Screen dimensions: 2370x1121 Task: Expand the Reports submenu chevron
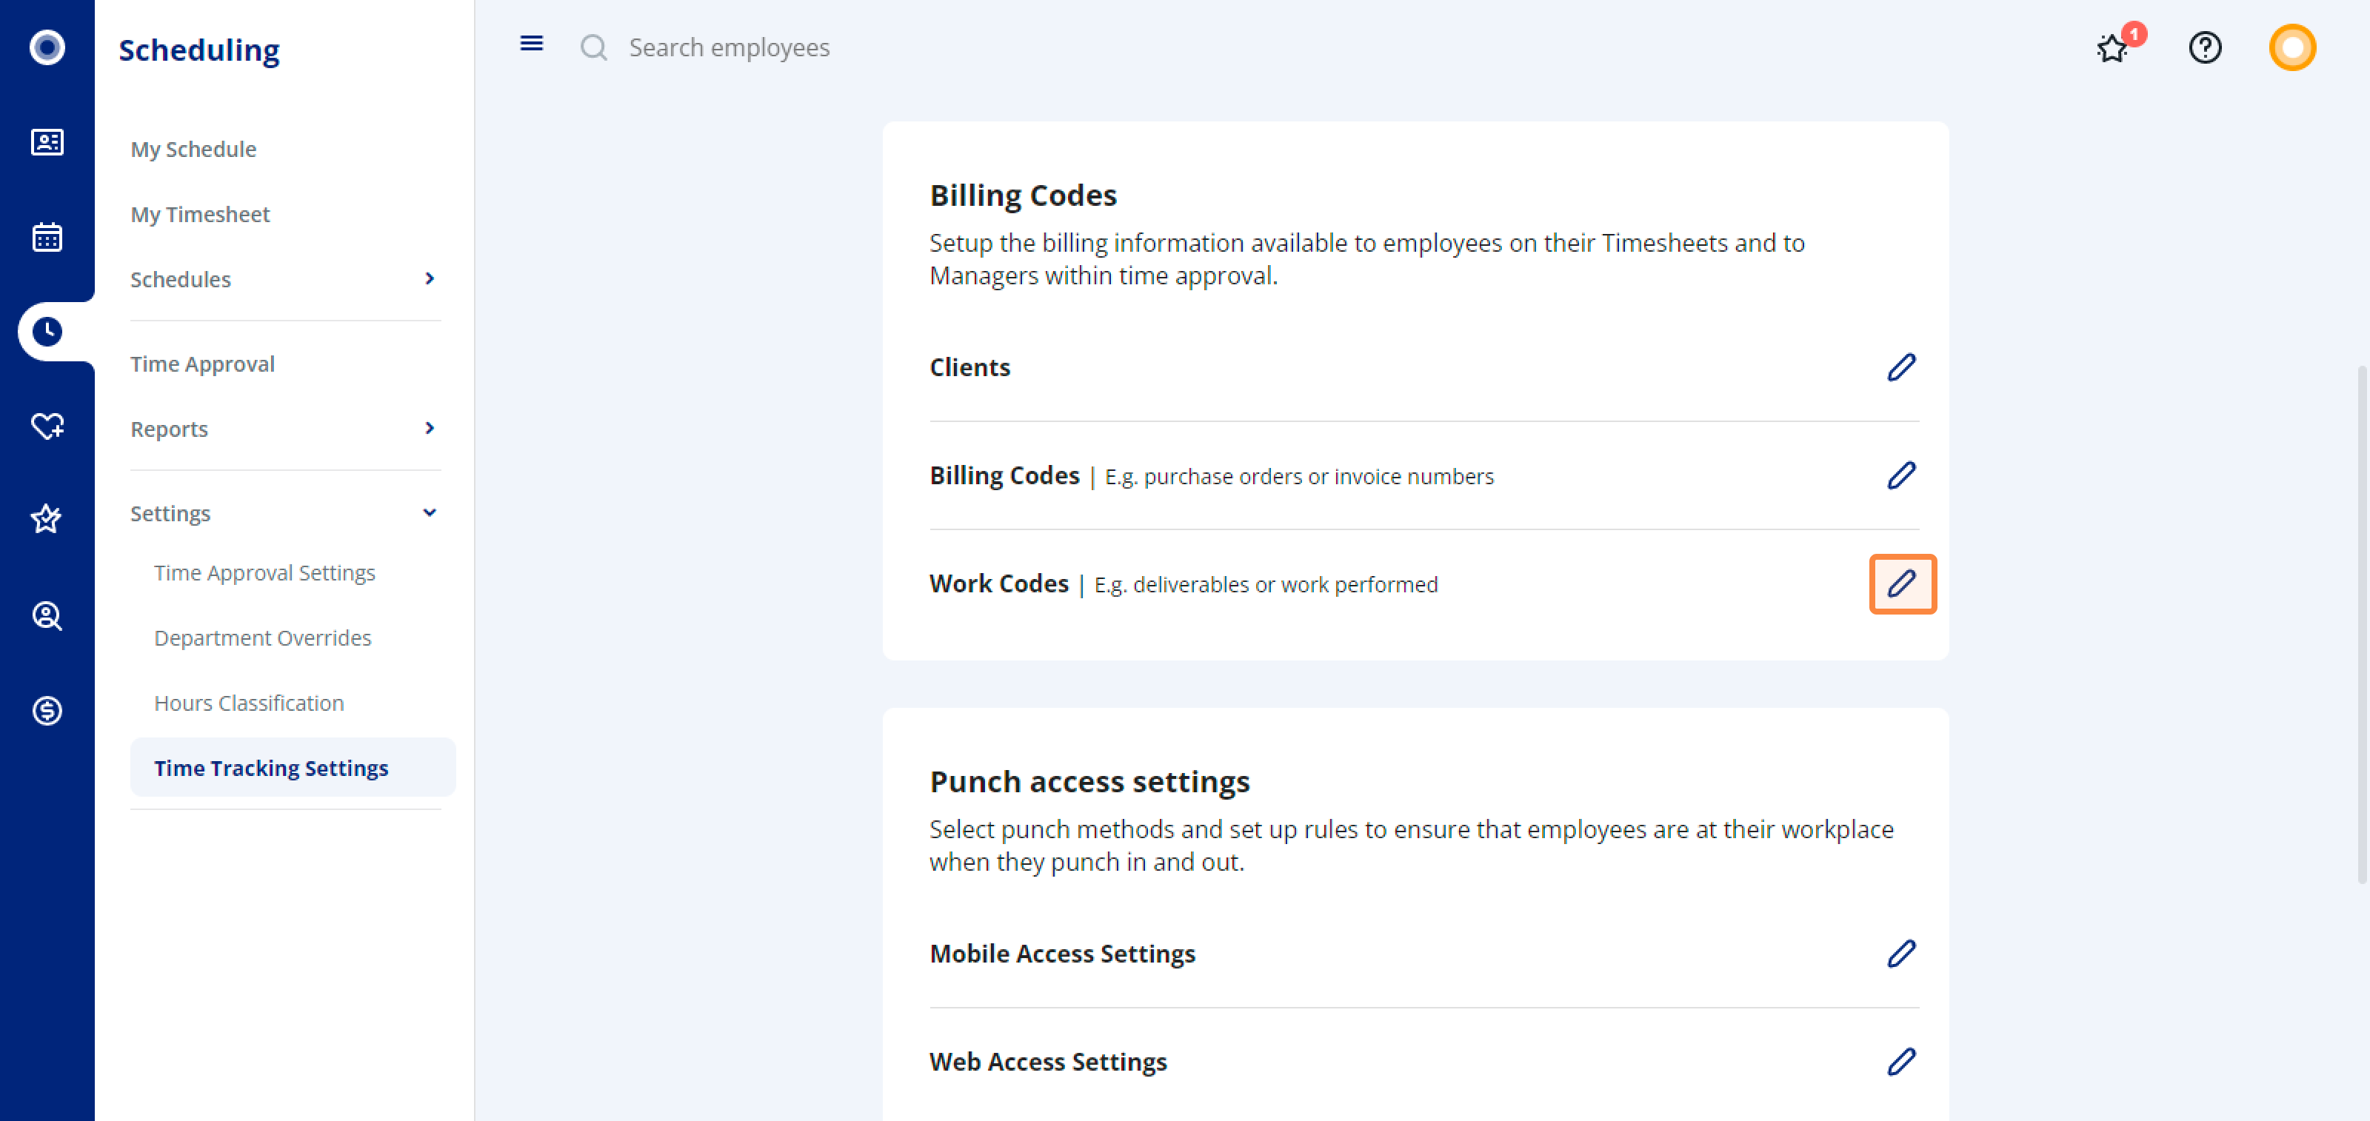[x=430, y=428]
